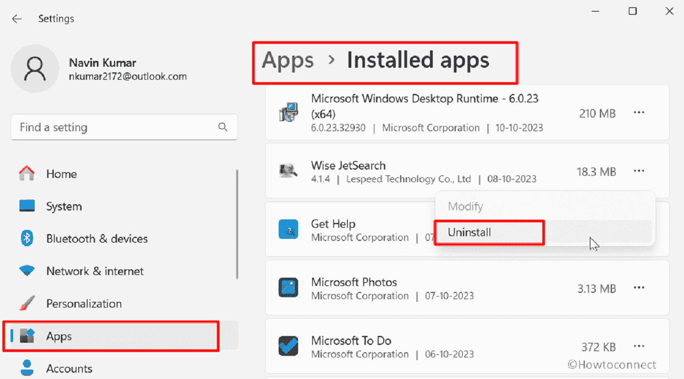Click the nkumar2172@outlook.com email

click(128, 77)
